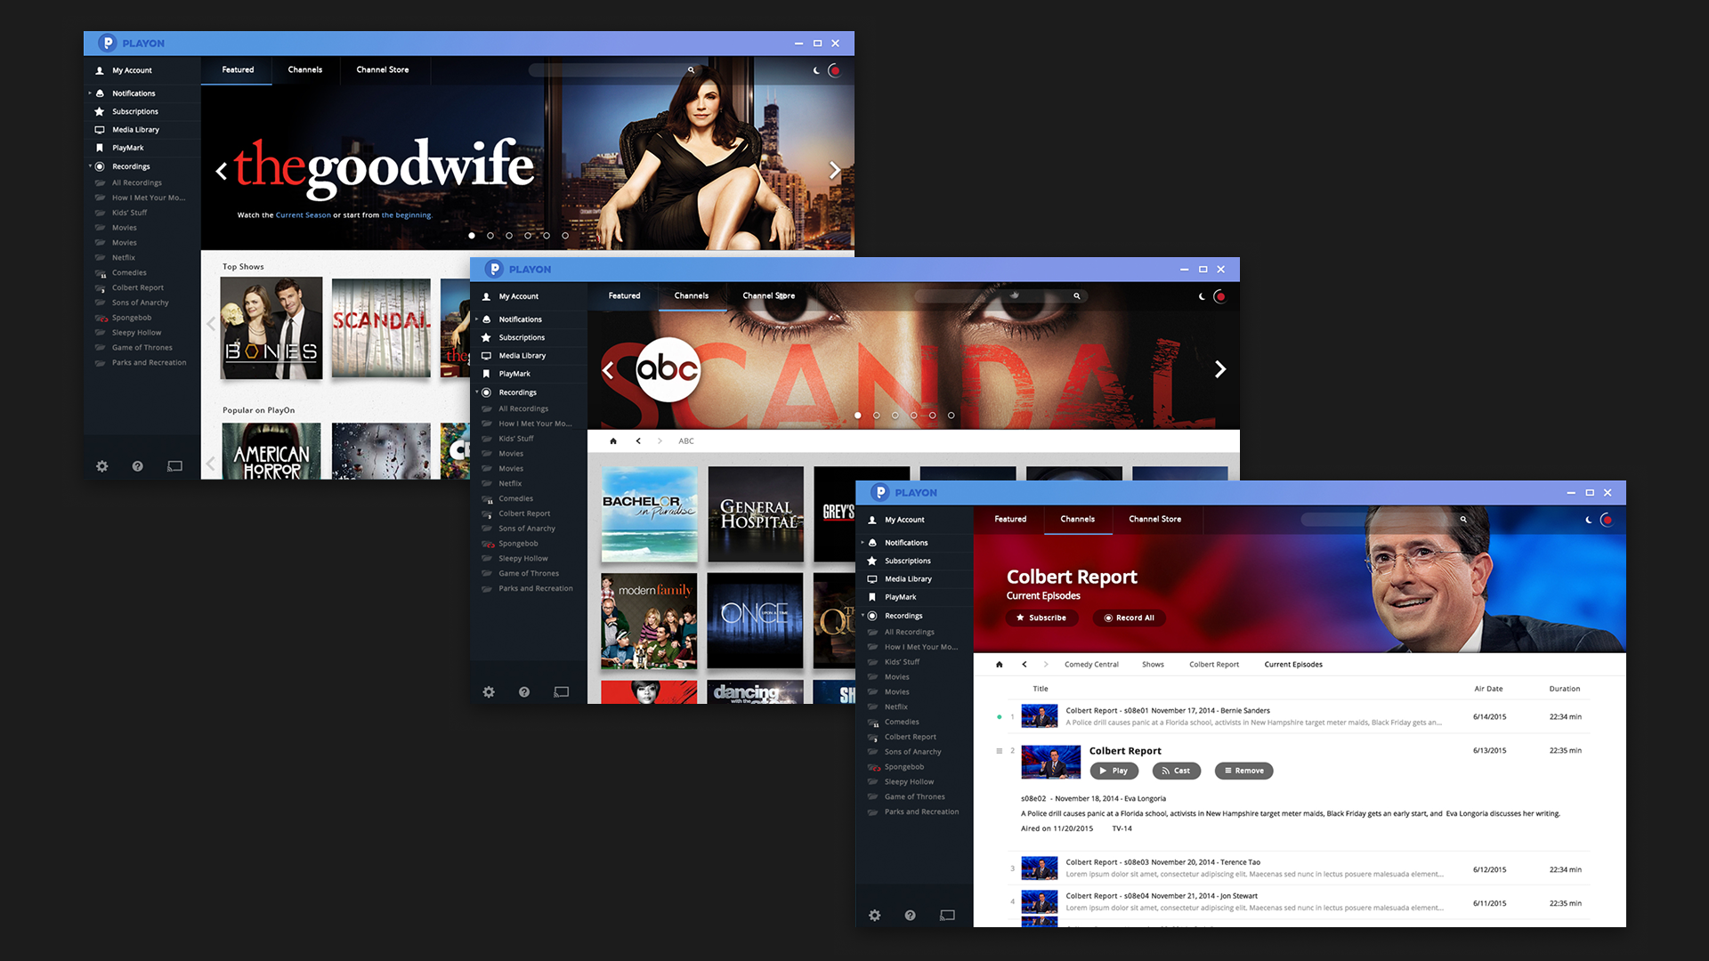Click the search magnifier icon
This screenshot has width=1709, height=961.
(1462, 519)
